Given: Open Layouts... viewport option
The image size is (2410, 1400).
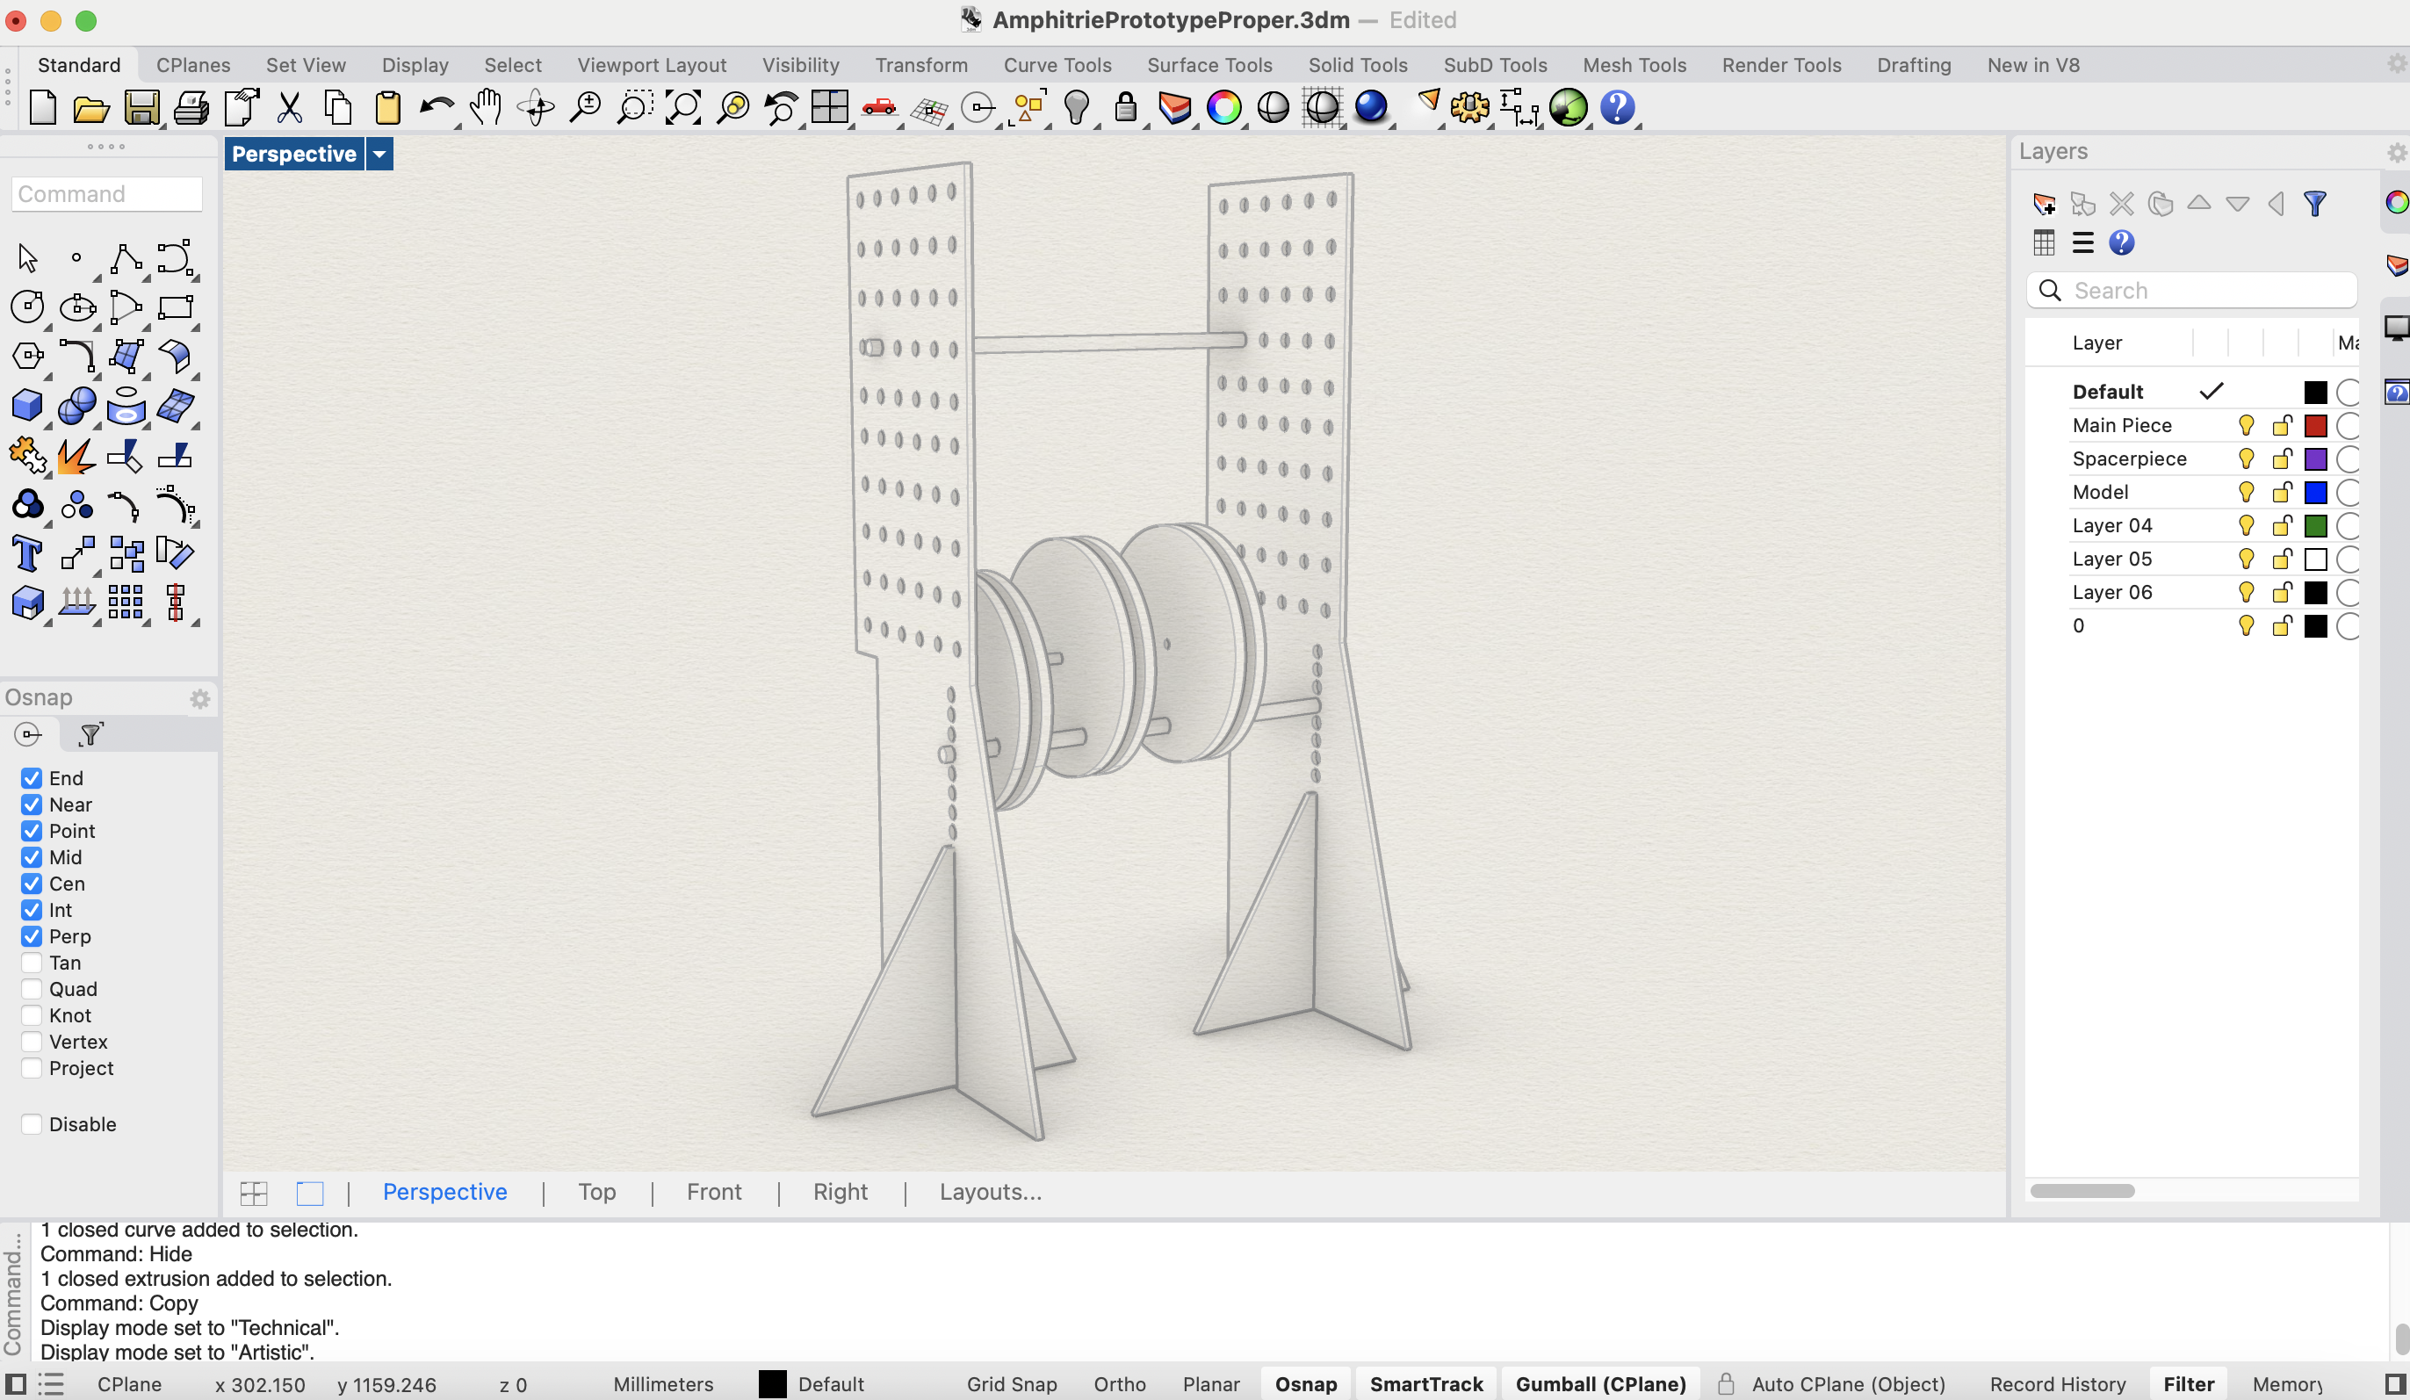Looking at the screenshot, I should pos(990,1192).
